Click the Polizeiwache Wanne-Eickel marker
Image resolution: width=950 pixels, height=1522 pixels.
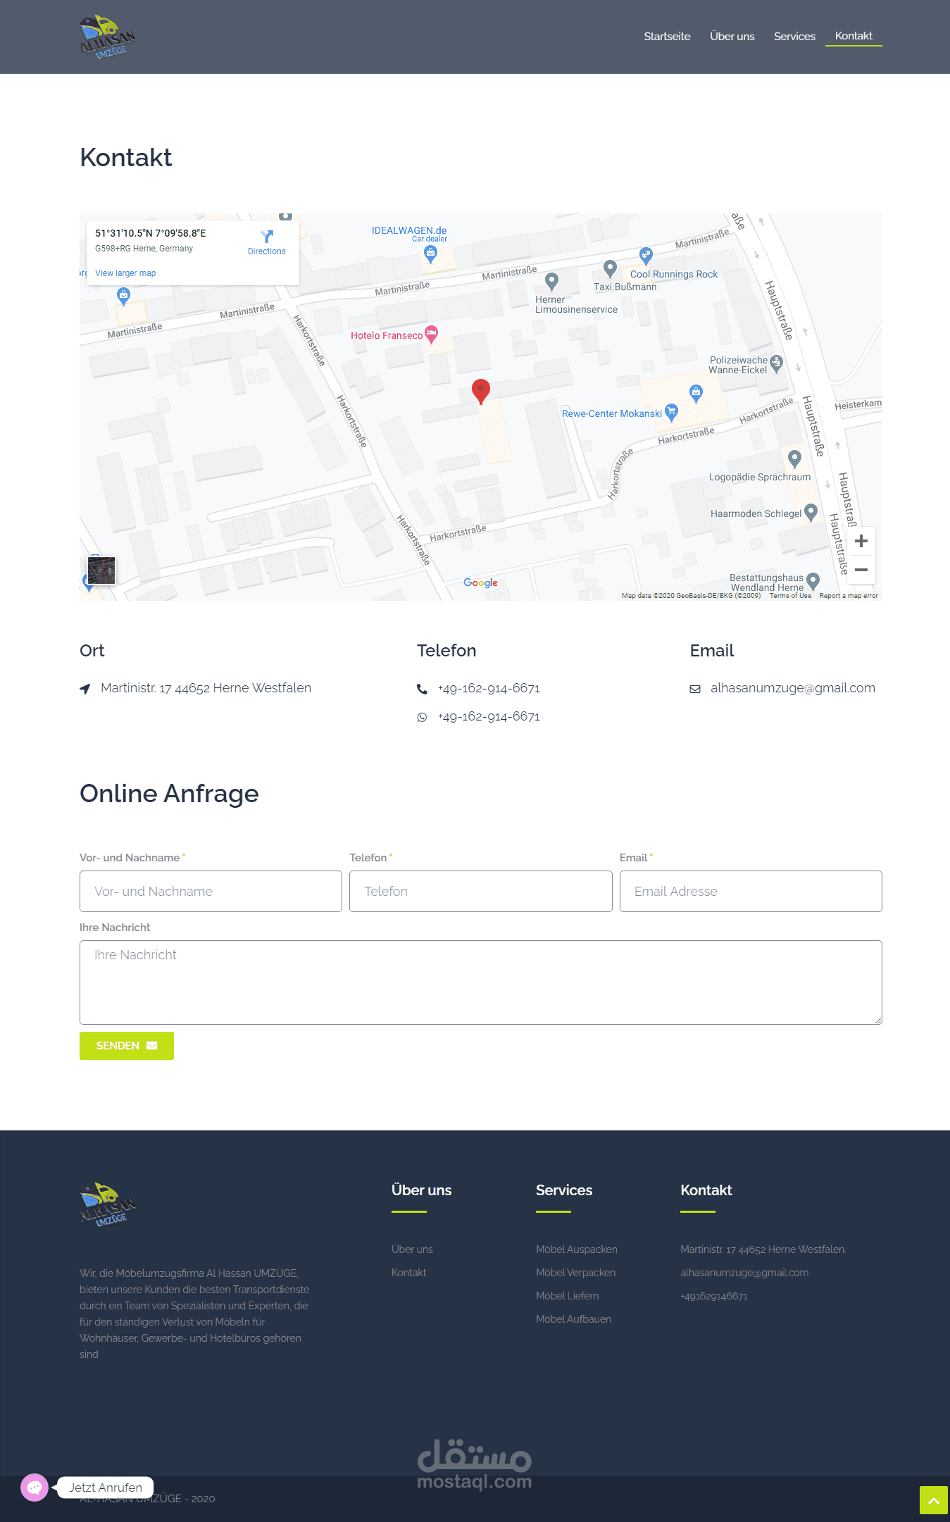point(777,363)
